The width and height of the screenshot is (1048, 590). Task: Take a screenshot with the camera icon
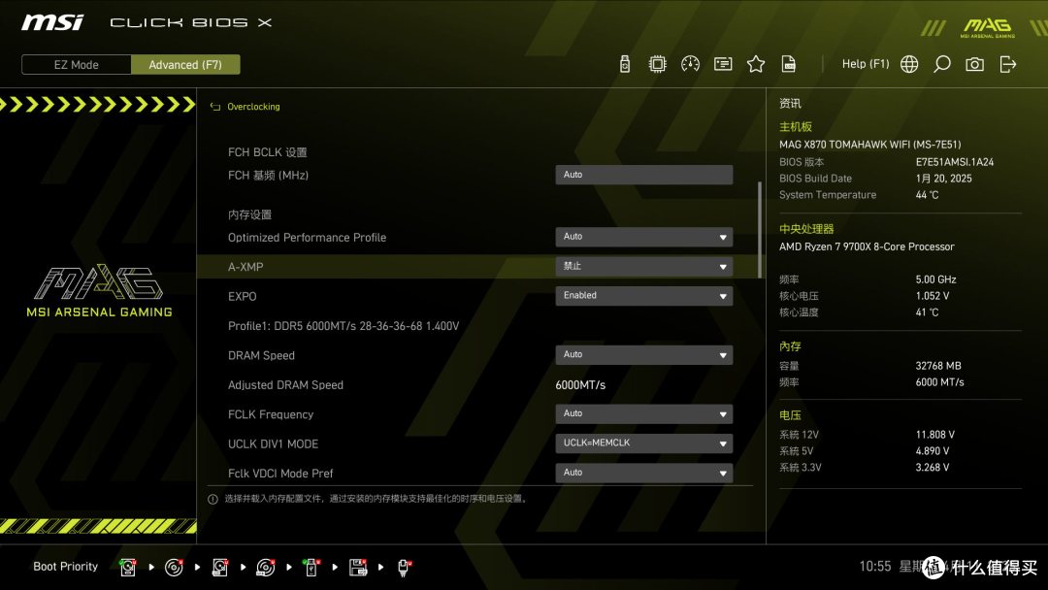click(974, 64)
